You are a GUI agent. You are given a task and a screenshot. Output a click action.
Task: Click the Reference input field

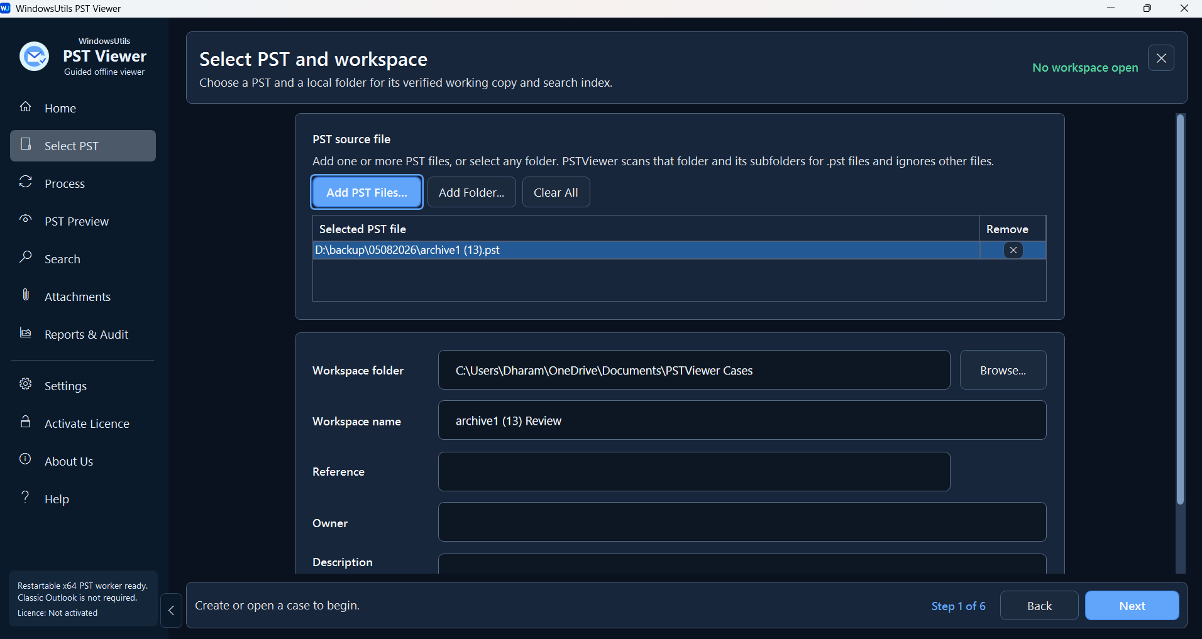point(694,472)
